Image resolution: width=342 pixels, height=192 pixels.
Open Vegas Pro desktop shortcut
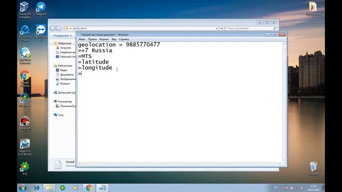point(25,147)
